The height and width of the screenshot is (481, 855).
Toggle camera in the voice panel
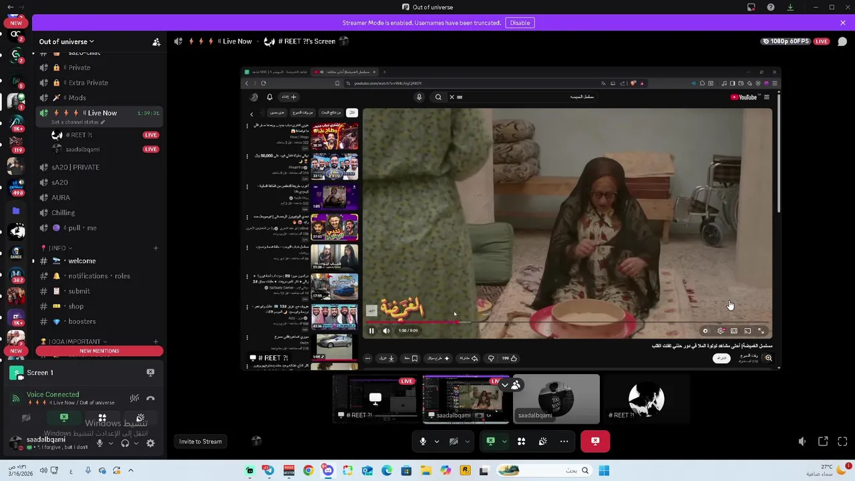coord(26,418)
